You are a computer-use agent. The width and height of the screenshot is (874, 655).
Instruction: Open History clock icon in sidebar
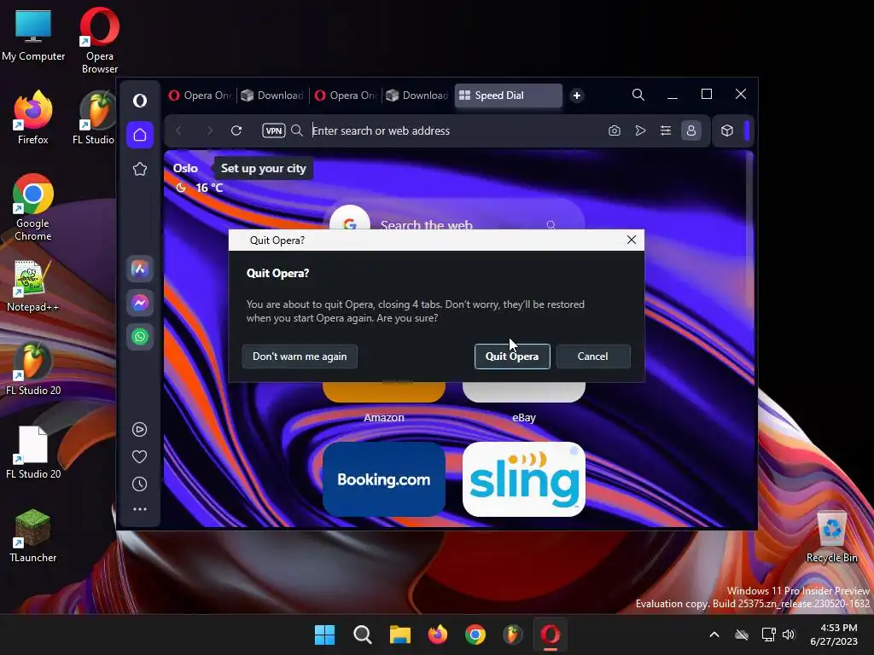click(x=139, y=484)
